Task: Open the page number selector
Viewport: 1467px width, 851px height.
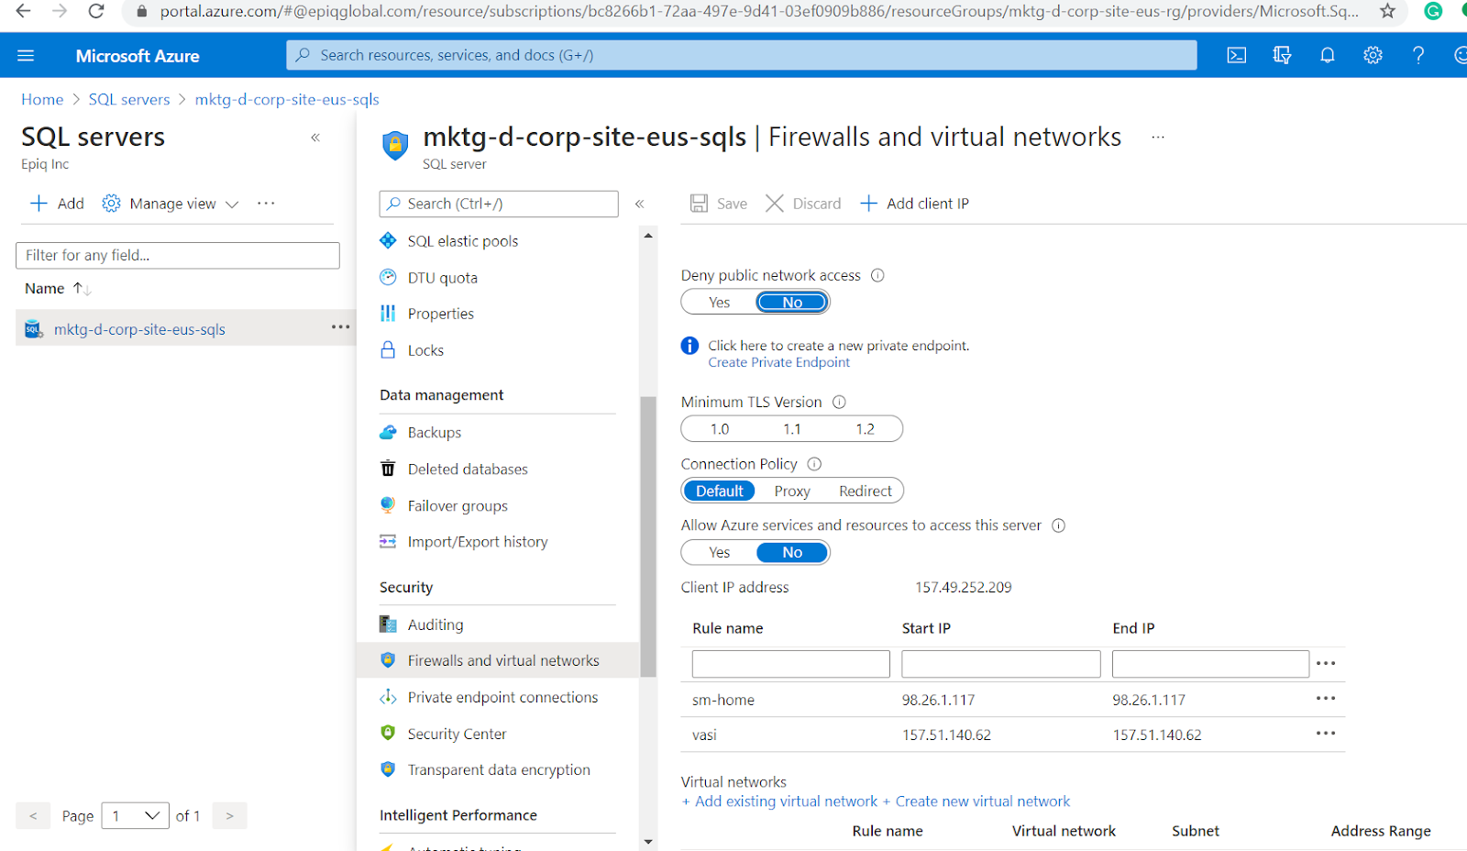Action: [135, 815]
